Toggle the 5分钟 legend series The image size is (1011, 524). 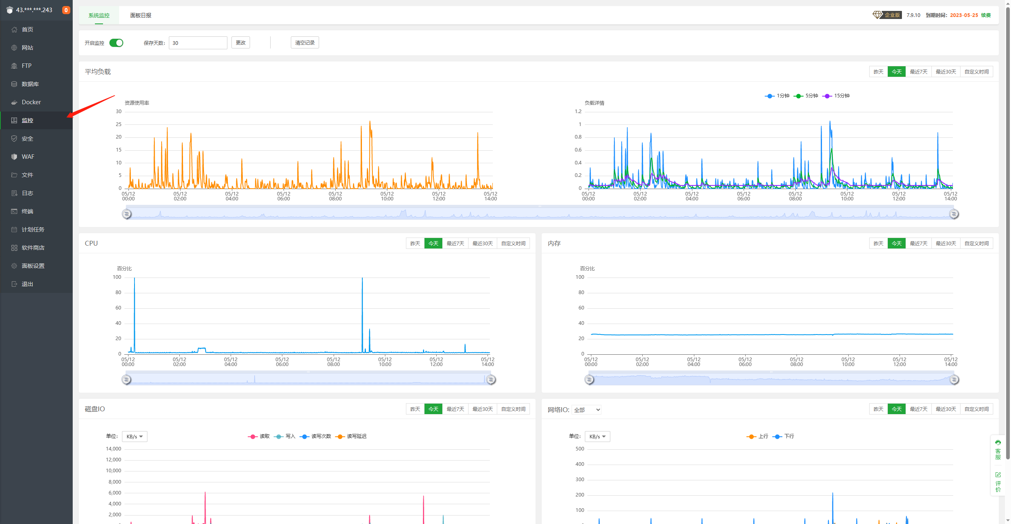805,96
